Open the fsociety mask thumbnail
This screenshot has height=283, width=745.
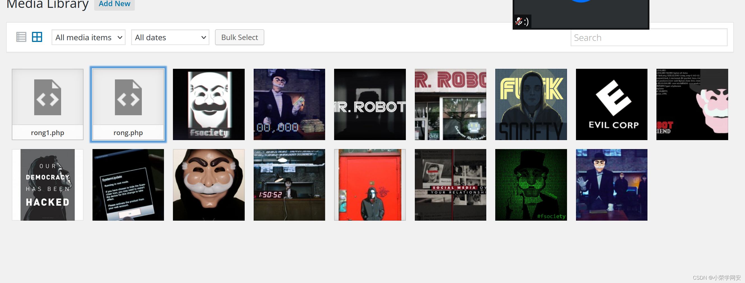pos(209,104)
